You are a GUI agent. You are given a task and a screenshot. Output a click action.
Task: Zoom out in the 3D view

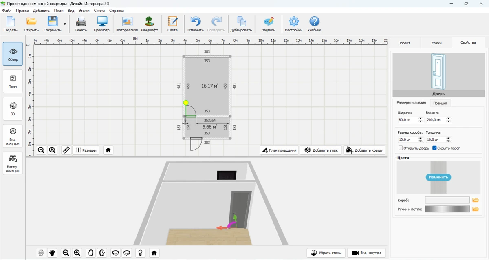click(66, 253)
